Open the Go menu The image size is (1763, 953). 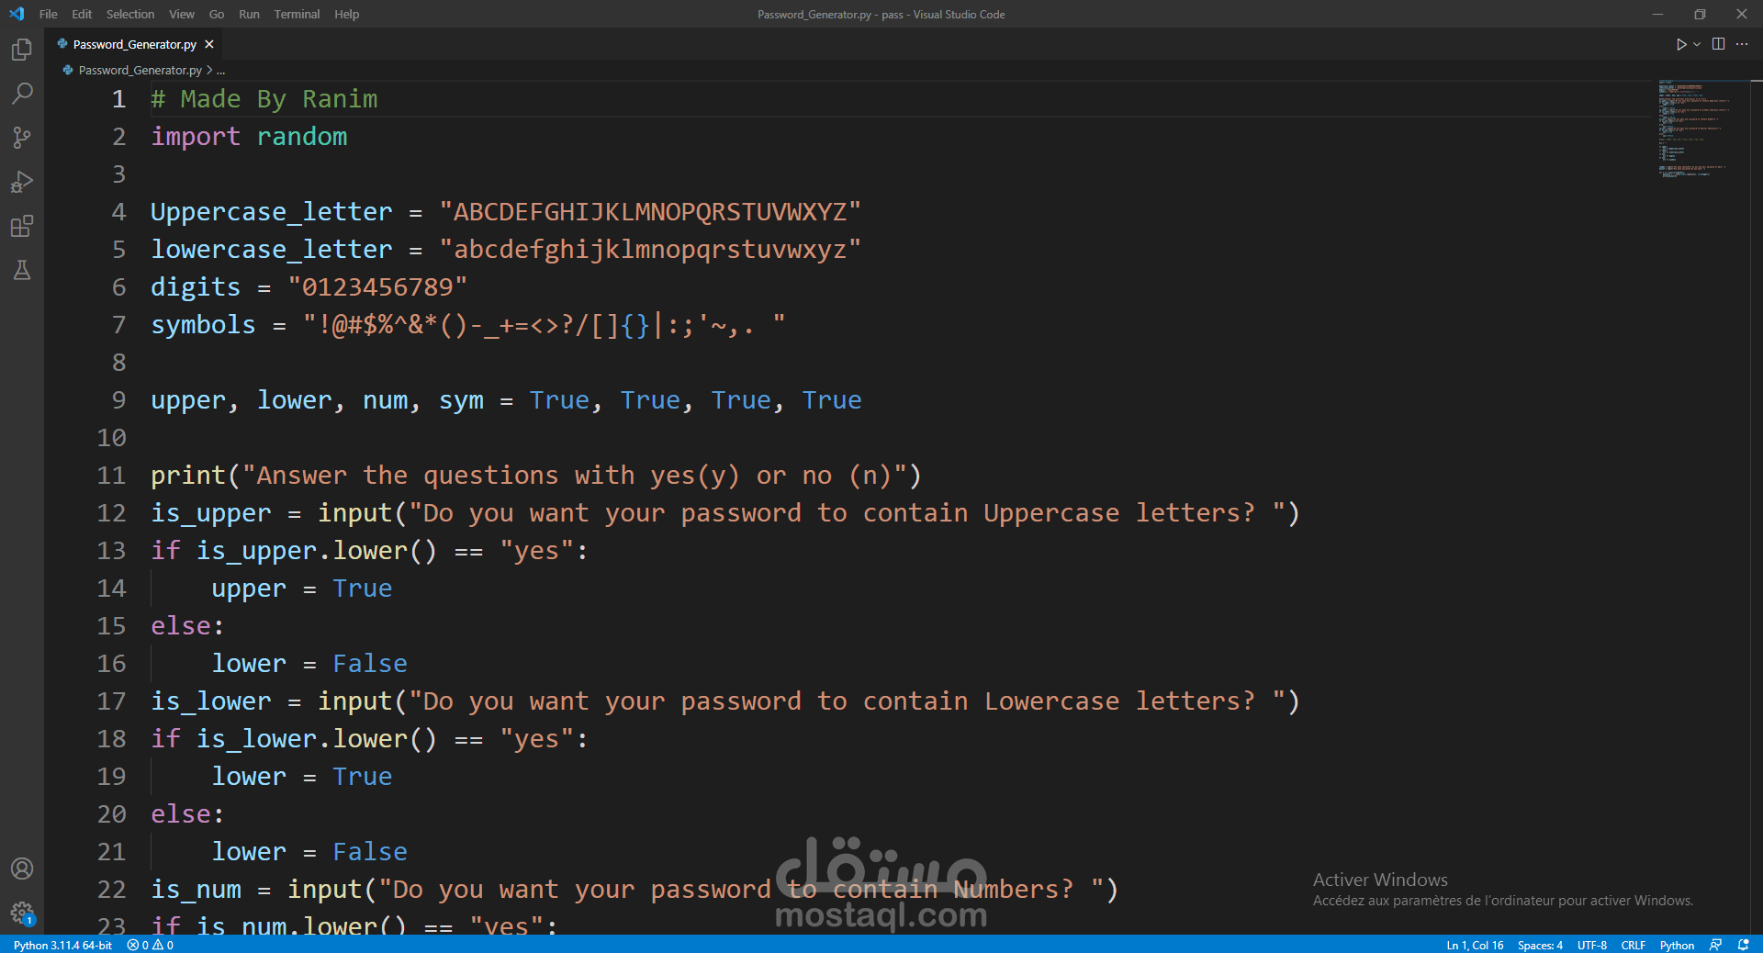point(217,14)
